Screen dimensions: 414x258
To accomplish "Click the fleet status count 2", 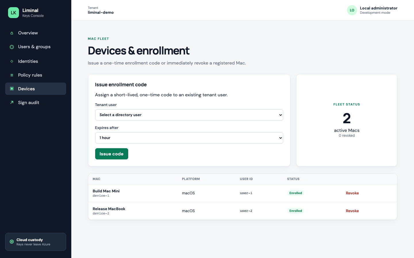I will pos(347,118).
